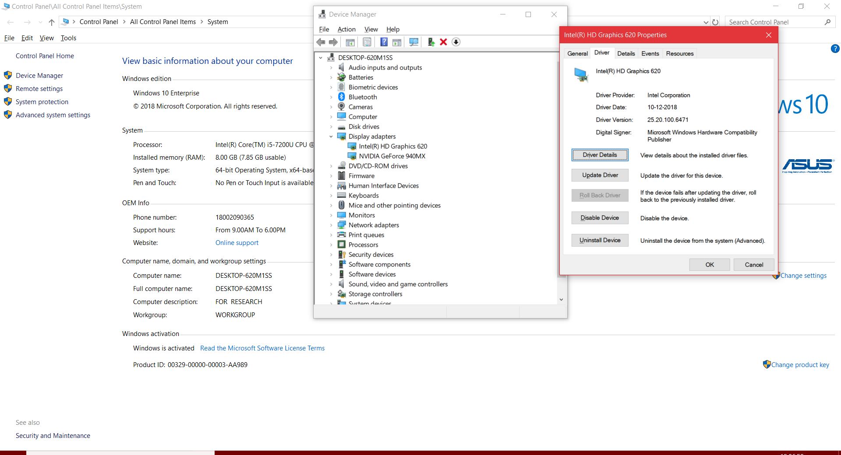Click Update device driver toolbar icon
Image resolution: width=841 pixels, height=455 pixels.
(431, 42)
